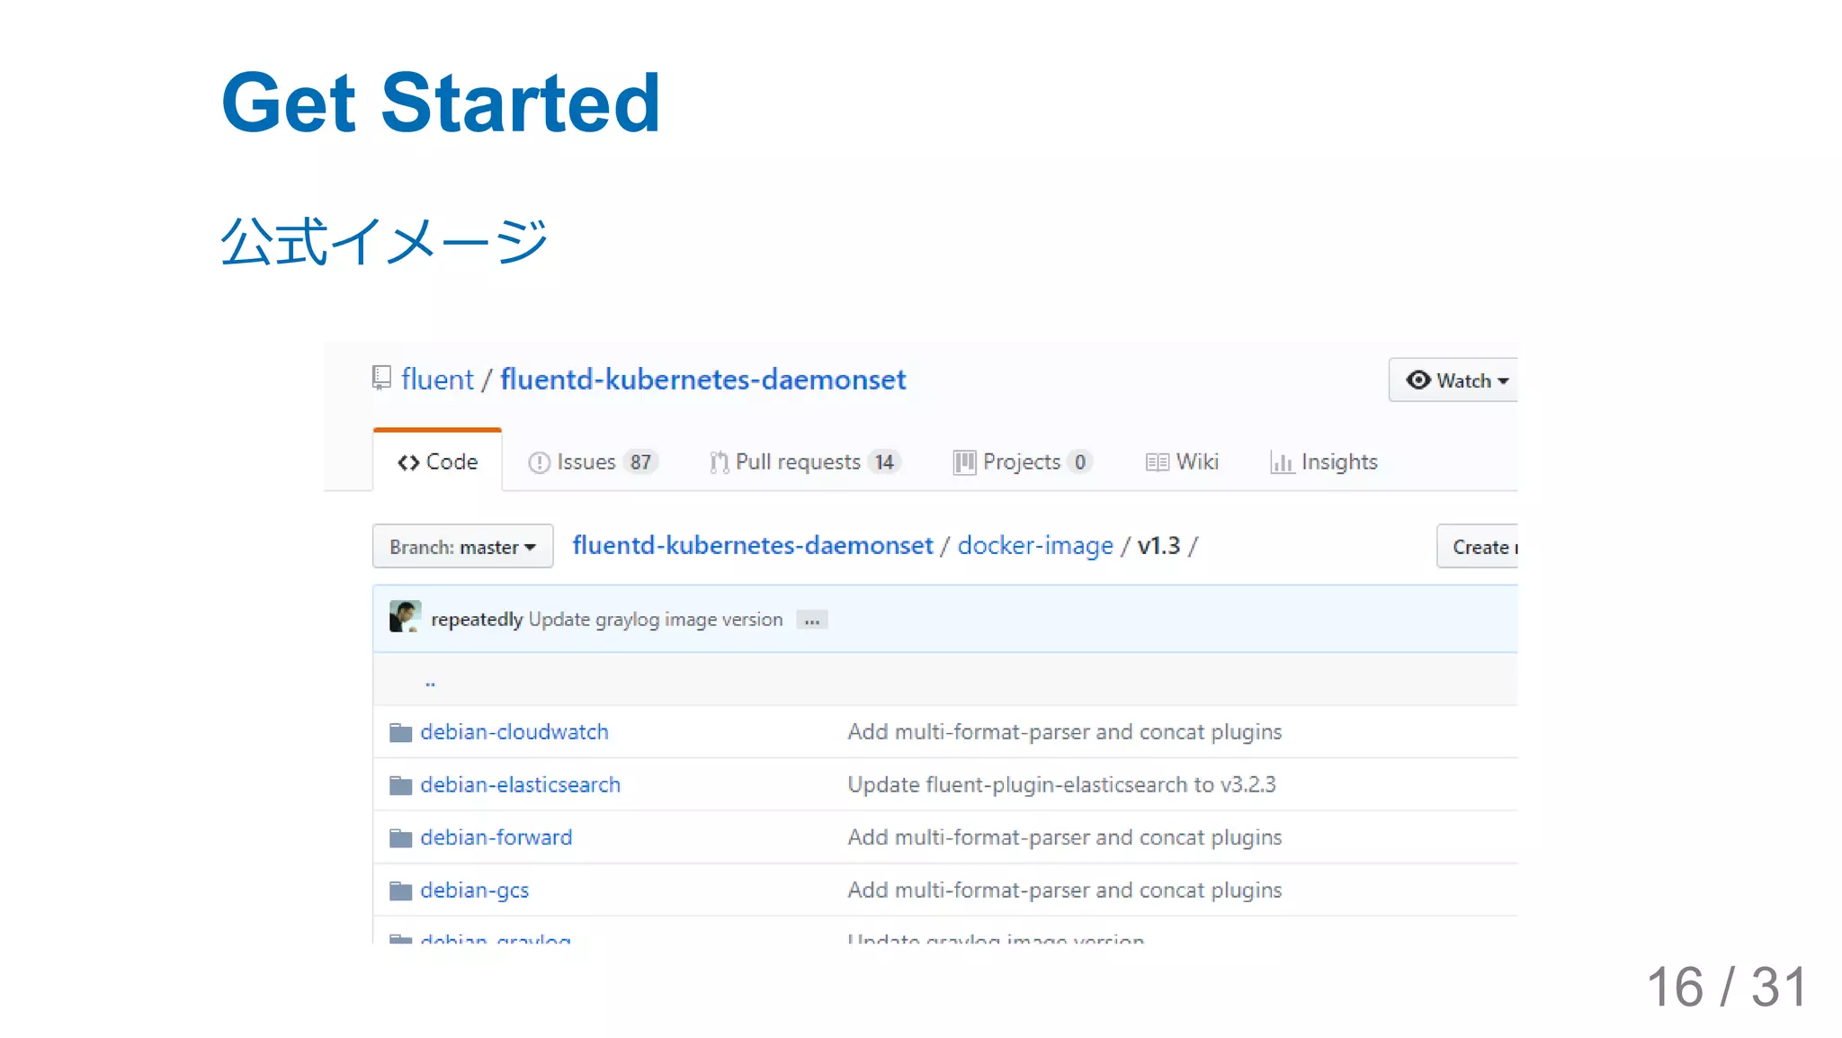This screenshot has height=1038, width=1842.
Task: Click the Issues exclamation icon
Action: click(539, 462)
